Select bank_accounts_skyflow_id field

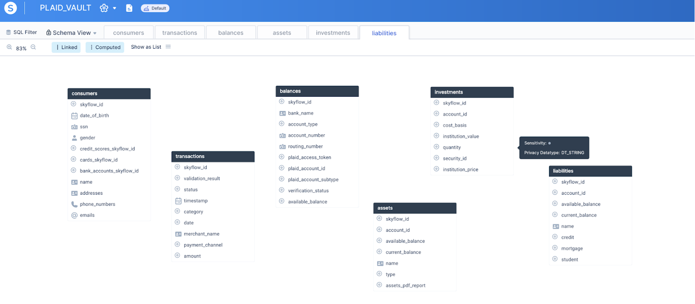109,171
